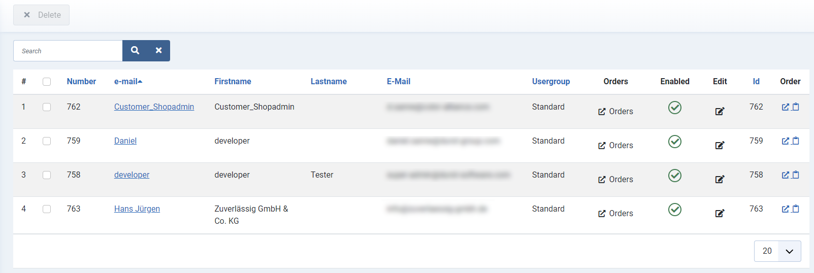Click edit icon for Hans Jürgen row
814x273 pixels.
click(x=720, y=213)
